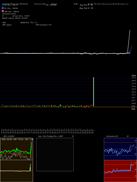137x182 pixels.
Task: Click the '142.23' price axis label
Action: (133, 81)
